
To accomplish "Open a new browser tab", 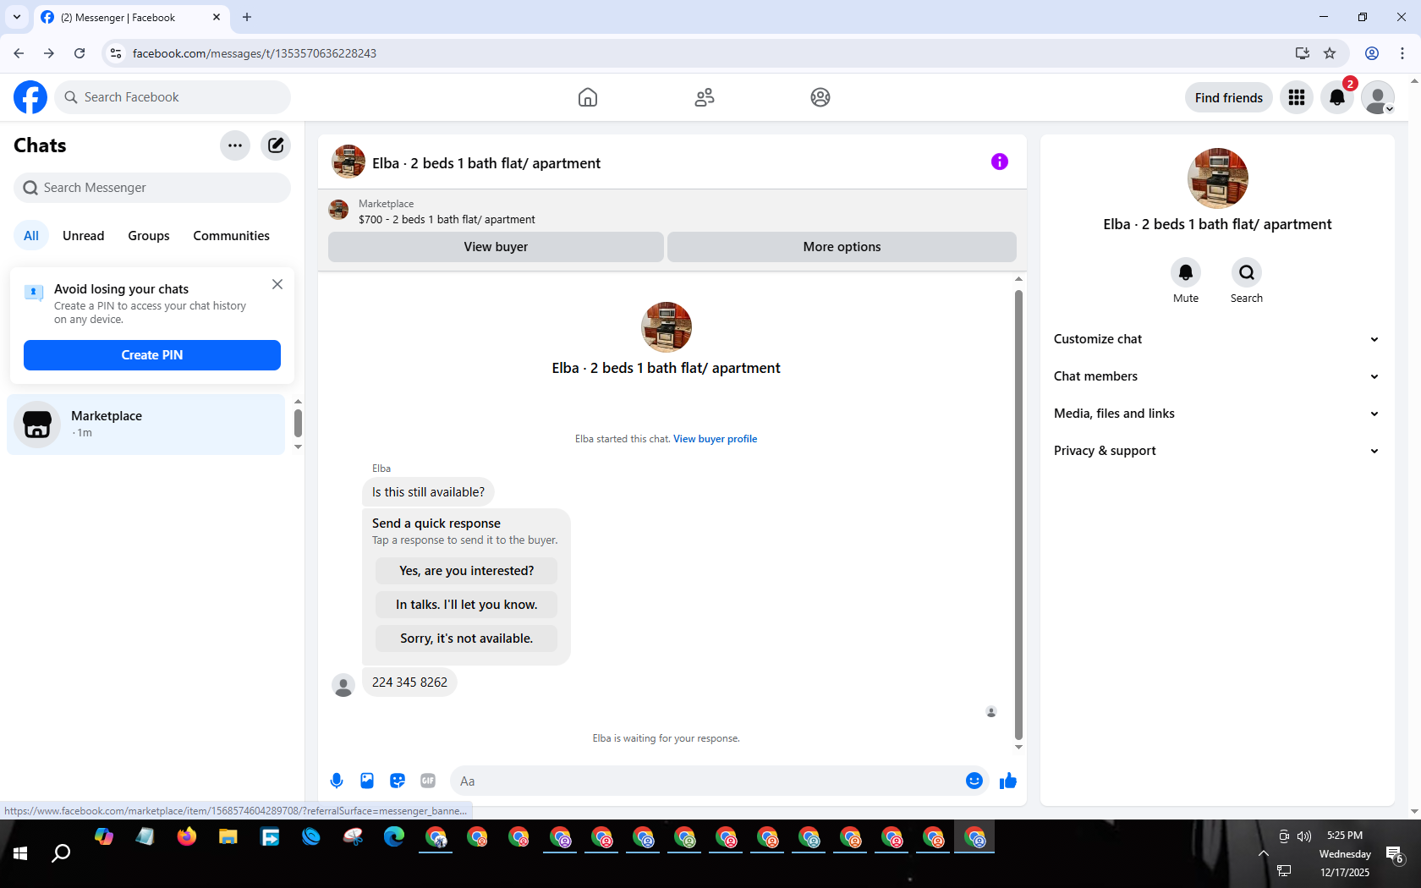I will click(x=247, y=17).
